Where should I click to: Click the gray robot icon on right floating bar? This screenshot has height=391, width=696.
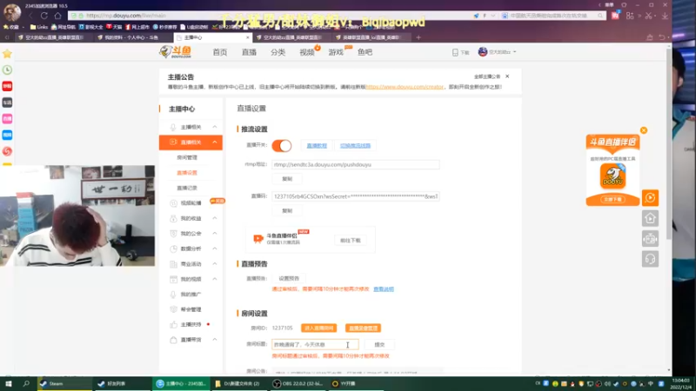(650, 238)
